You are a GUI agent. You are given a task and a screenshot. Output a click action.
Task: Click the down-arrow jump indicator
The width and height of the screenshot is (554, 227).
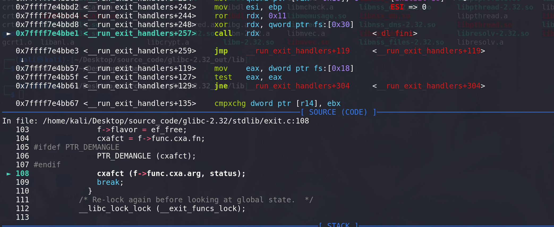(x=22, y=60)
